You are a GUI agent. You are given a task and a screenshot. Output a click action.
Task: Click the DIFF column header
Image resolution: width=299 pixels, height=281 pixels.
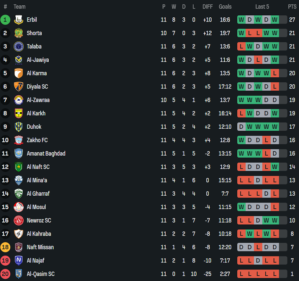coord(207,7)
